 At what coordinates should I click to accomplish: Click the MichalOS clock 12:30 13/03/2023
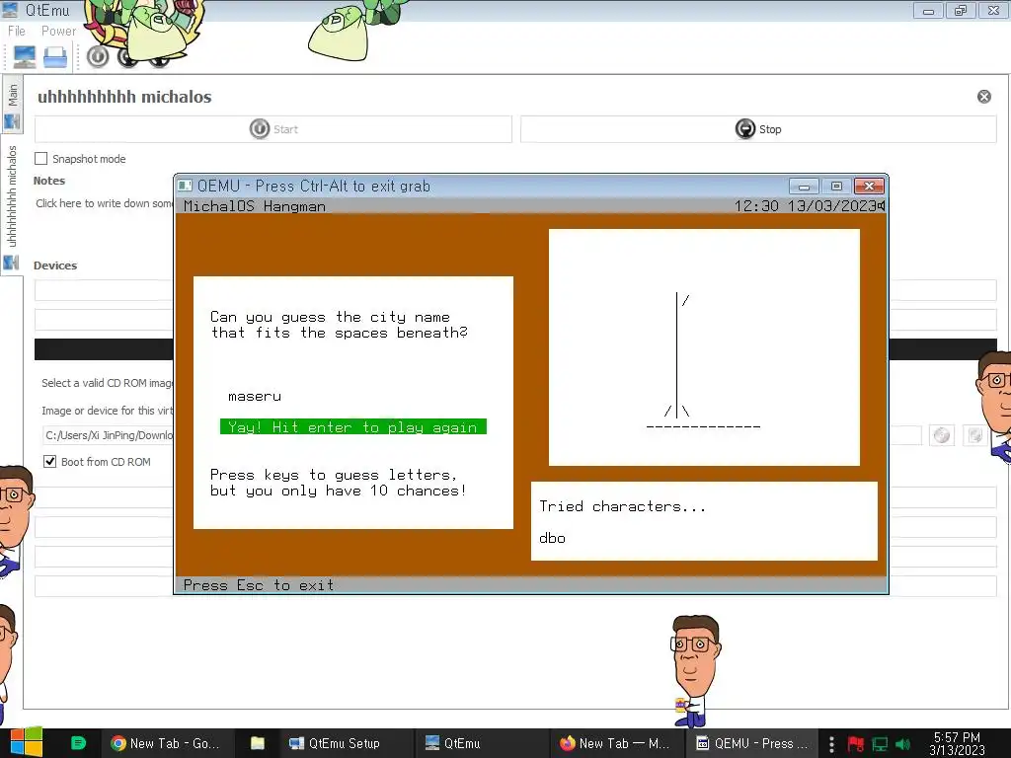[805, 205]
